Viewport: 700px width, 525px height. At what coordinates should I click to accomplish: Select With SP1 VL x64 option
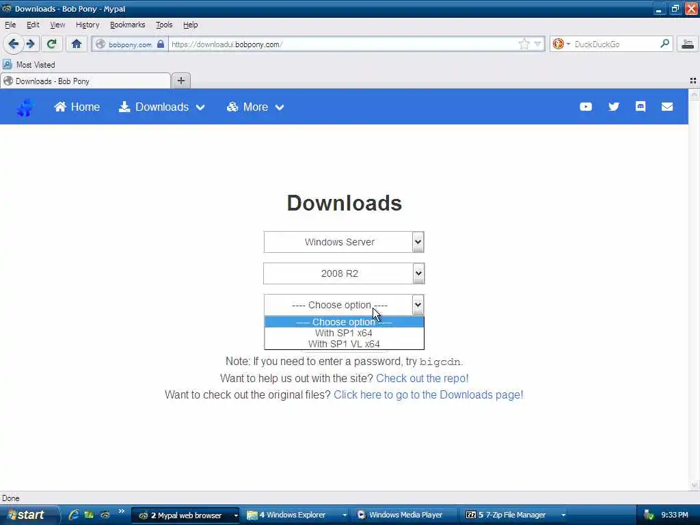click(x=345, y=345)
